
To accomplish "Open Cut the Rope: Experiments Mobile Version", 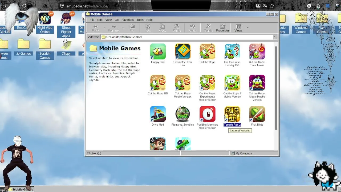I will pyautogui.click(x=207, y=83).
